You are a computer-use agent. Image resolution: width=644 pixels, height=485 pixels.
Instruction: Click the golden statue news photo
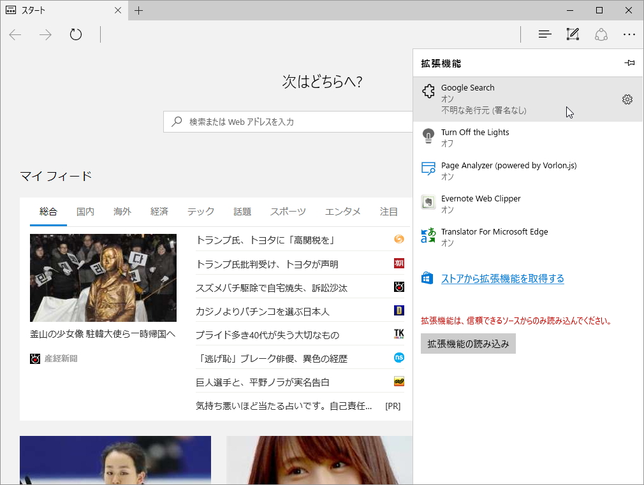pyautogui.click(x=103, y=278)
